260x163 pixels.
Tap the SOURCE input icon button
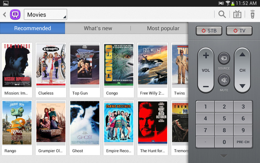224,58
